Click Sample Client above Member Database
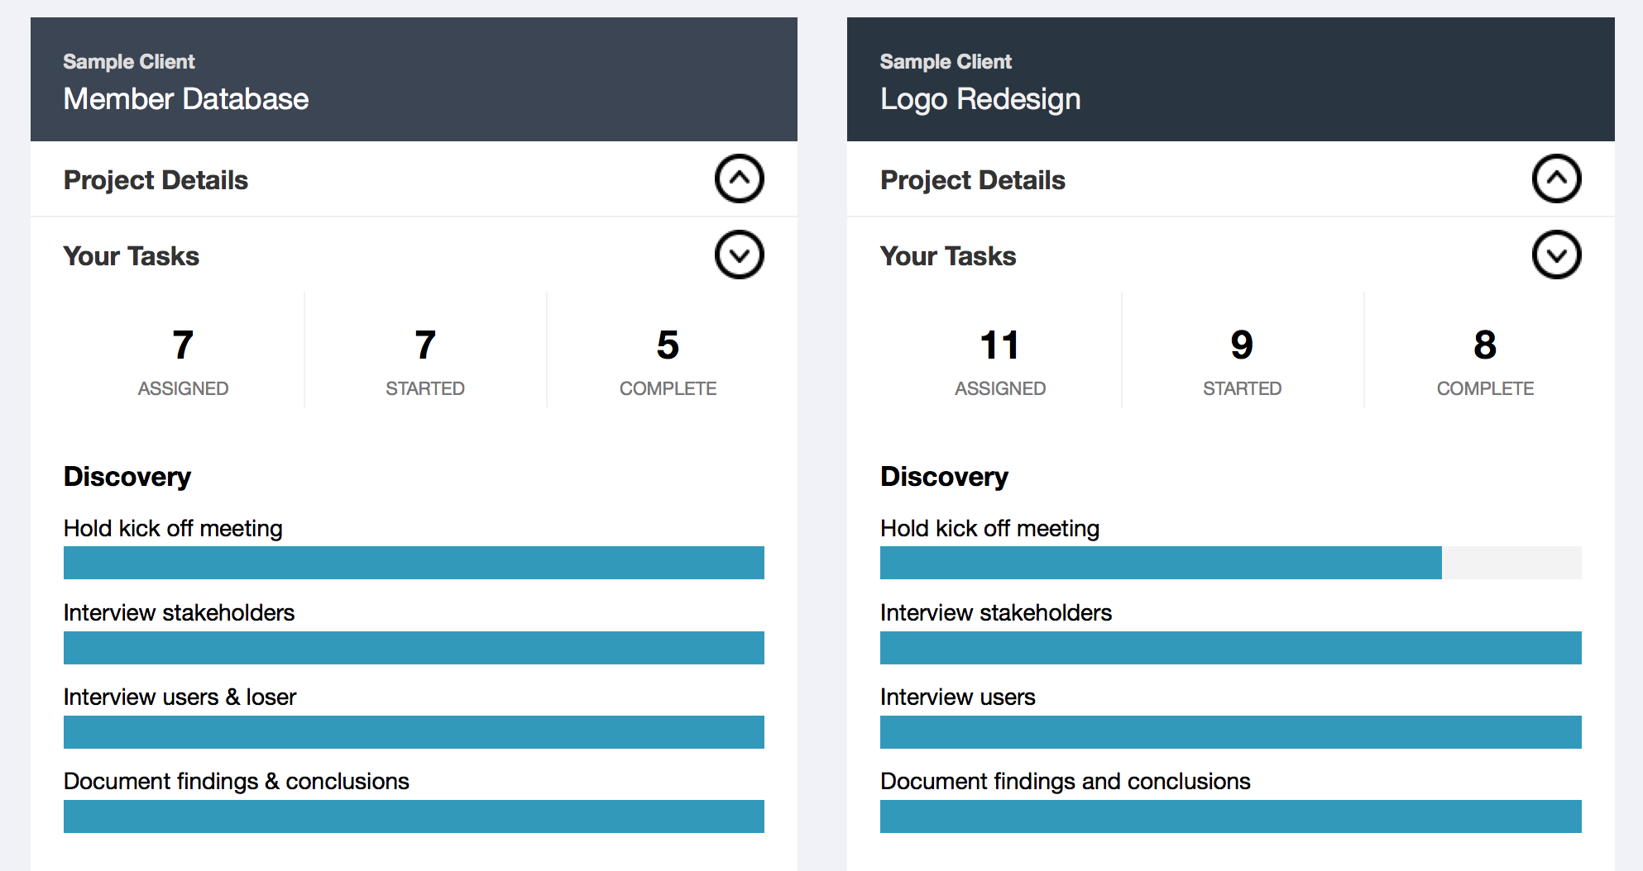This screenshot has width=1643, height=871. pos(129,62)
